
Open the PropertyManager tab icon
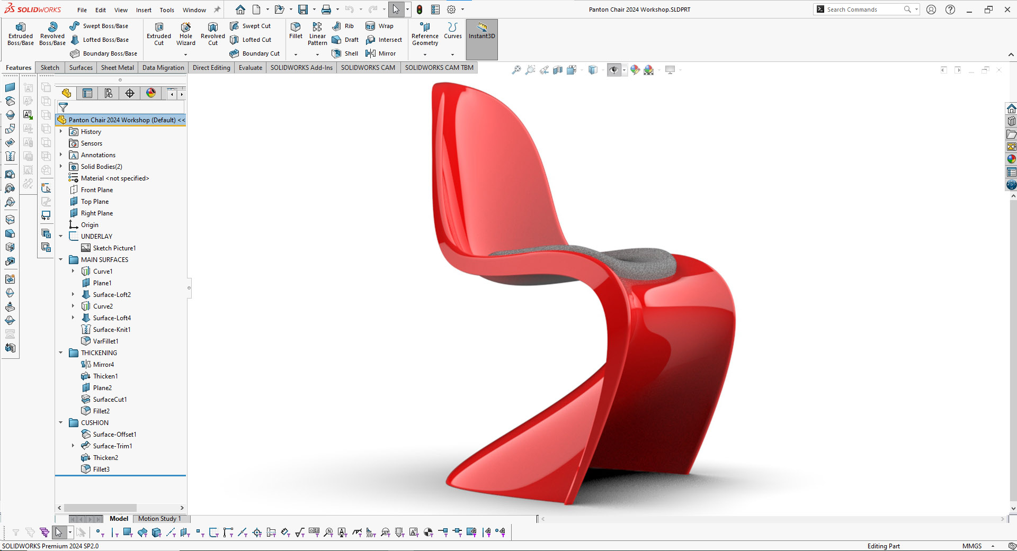(x=87, y=93)
